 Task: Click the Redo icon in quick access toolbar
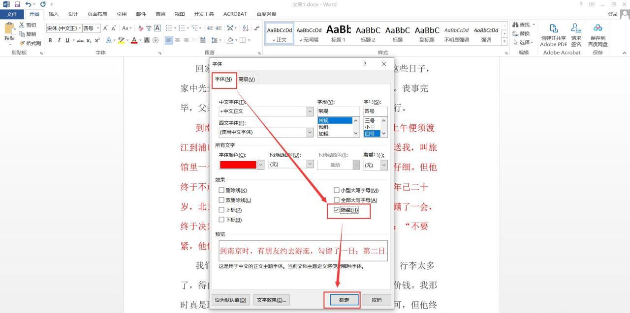click(43, 4)
